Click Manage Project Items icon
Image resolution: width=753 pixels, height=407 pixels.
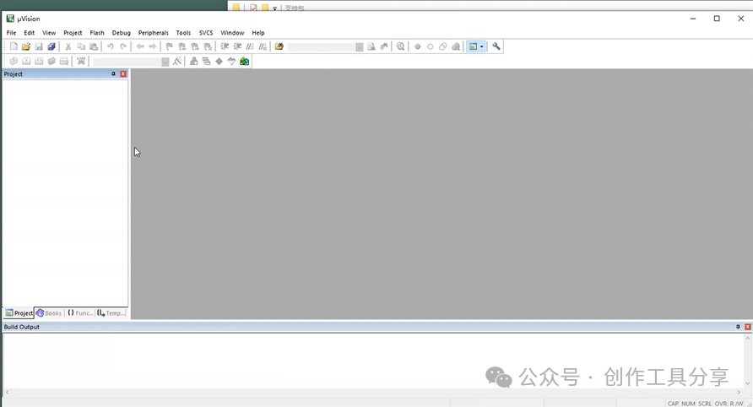(193, 61)
